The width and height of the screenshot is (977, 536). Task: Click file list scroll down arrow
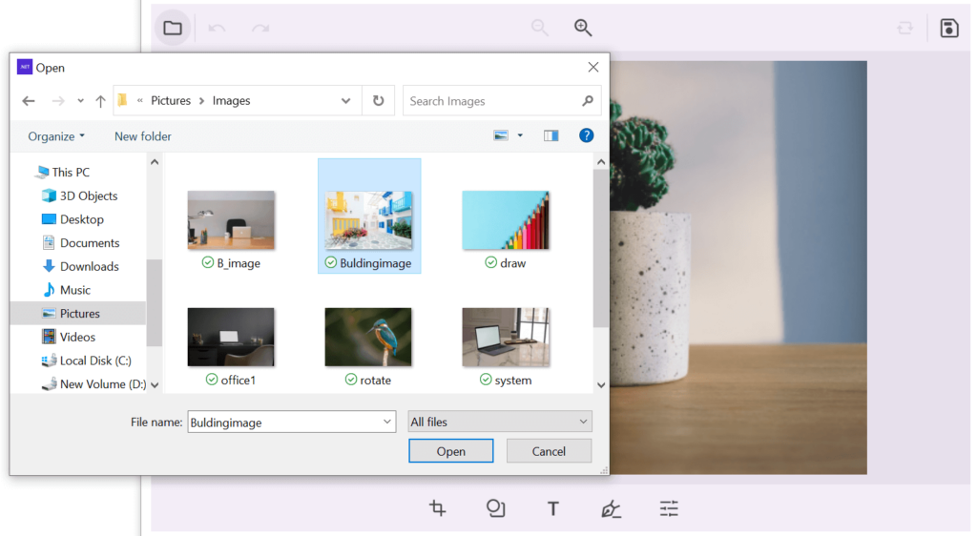[601, 385]
